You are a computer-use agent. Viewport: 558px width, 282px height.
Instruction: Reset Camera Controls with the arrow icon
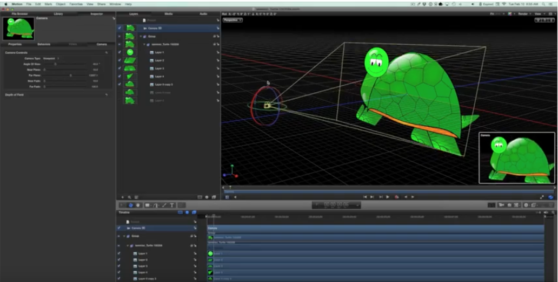click(107, 52)
